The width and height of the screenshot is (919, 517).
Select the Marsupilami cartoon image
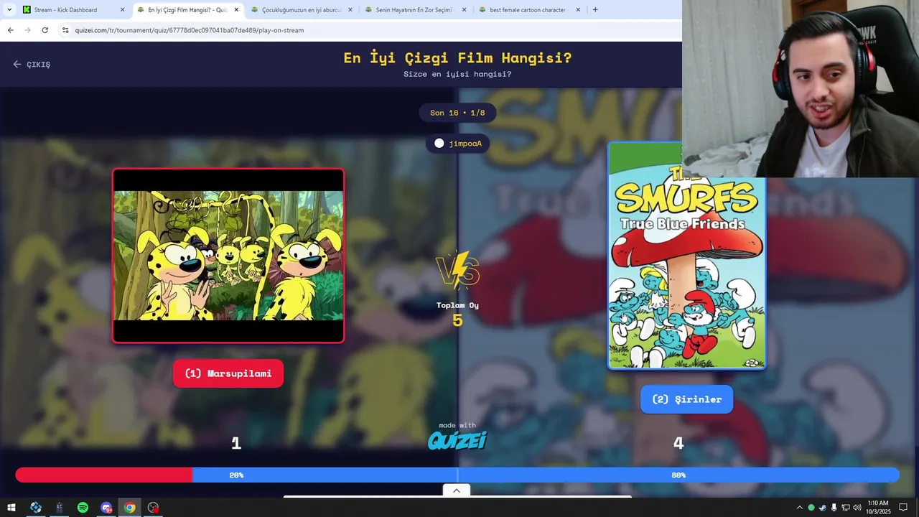click(228, 256)
